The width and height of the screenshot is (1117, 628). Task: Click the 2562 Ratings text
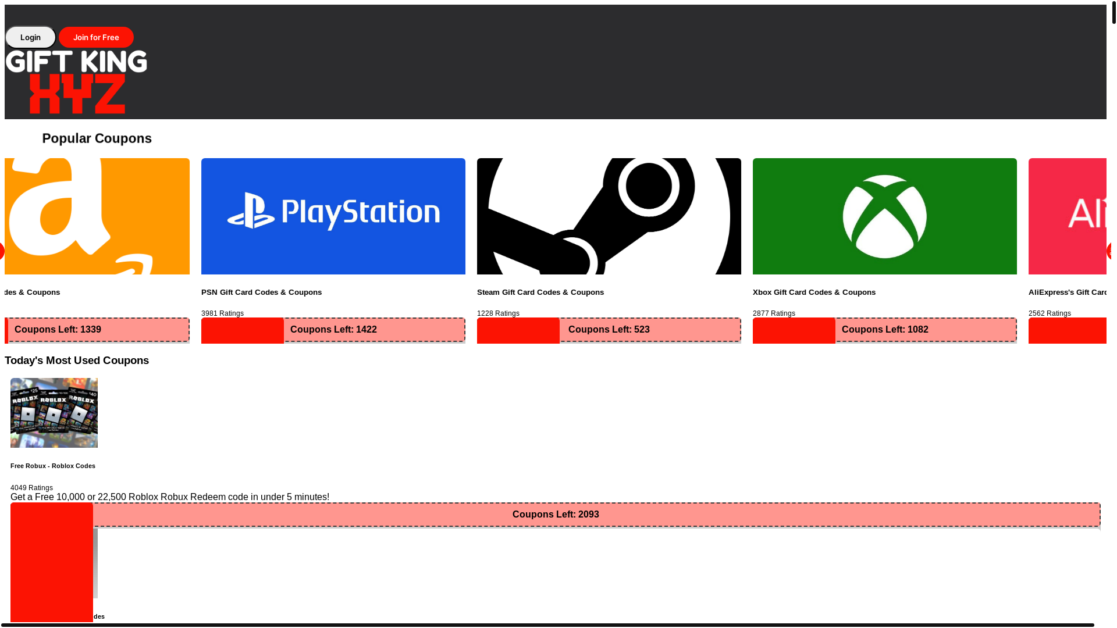pos(1050,313)
